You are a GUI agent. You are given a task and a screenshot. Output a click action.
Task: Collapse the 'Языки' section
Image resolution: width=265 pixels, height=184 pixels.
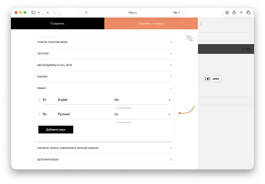point(104,88)
